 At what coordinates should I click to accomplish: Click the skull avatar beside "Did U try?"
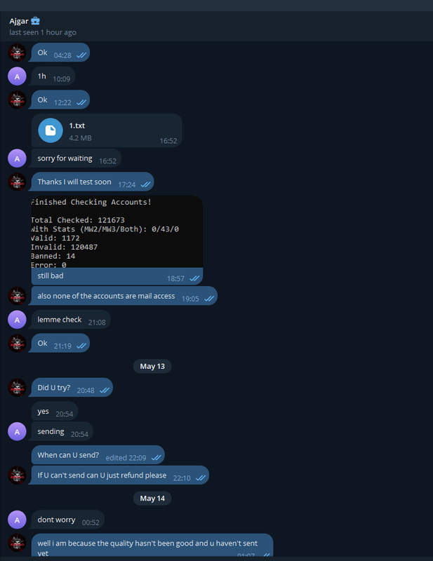17,388
